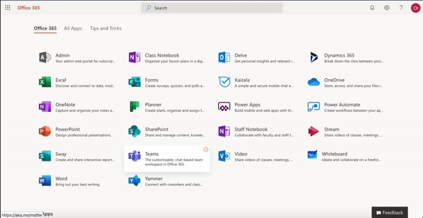The width and height of the screenshot is (423, 218).
Task: Click the notifications bell icon
Action: pyautogui.click(x=372, y=7)
